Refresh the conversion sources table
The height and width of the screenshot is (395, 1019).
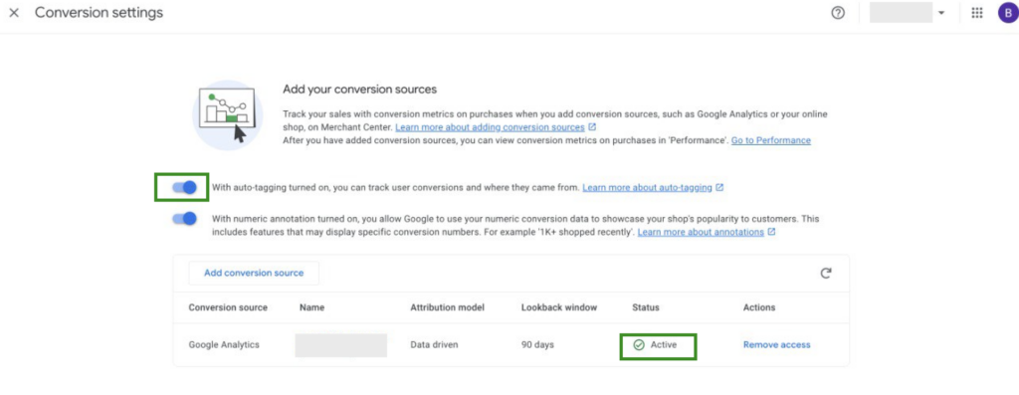[826, 274]
